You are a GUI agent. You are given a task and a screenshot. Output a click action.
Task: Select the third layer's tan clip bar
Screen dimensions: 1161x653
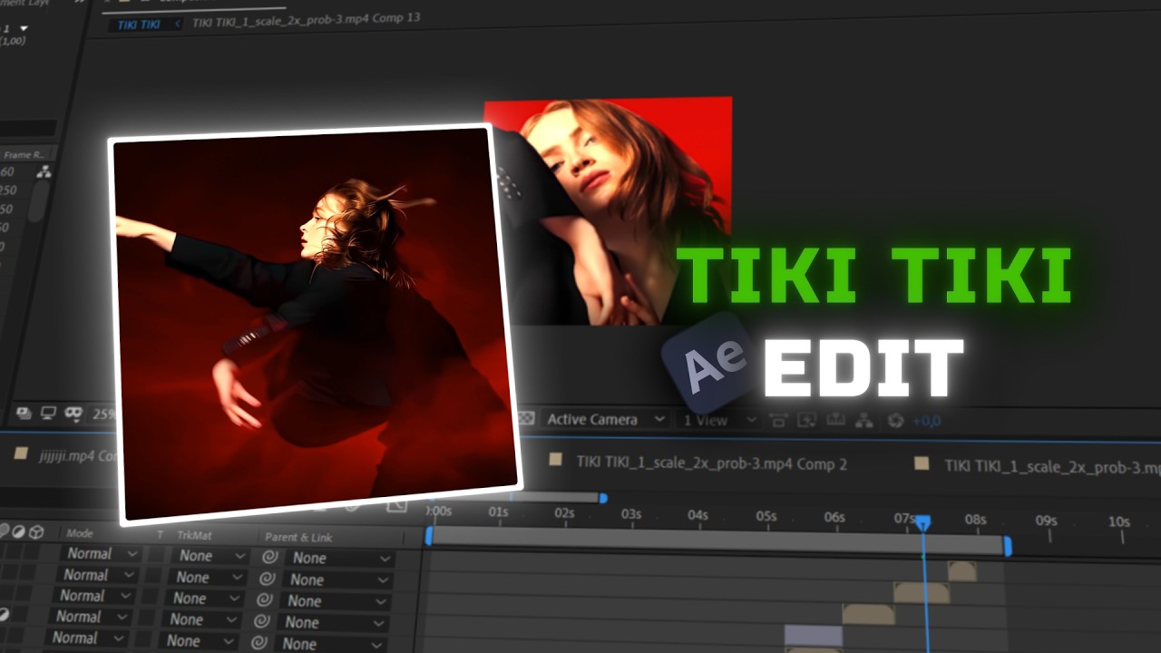(868, 614)
